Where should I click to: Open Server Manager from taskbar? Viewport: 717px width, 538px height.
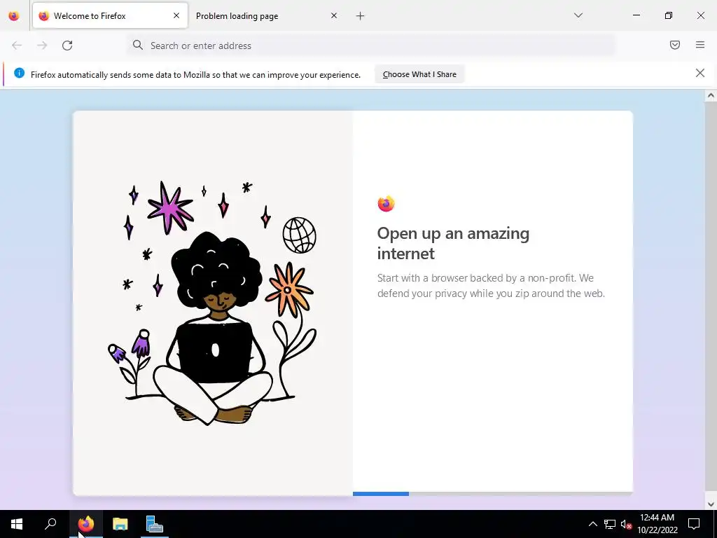pyautogui.click(x=155, y=524)
